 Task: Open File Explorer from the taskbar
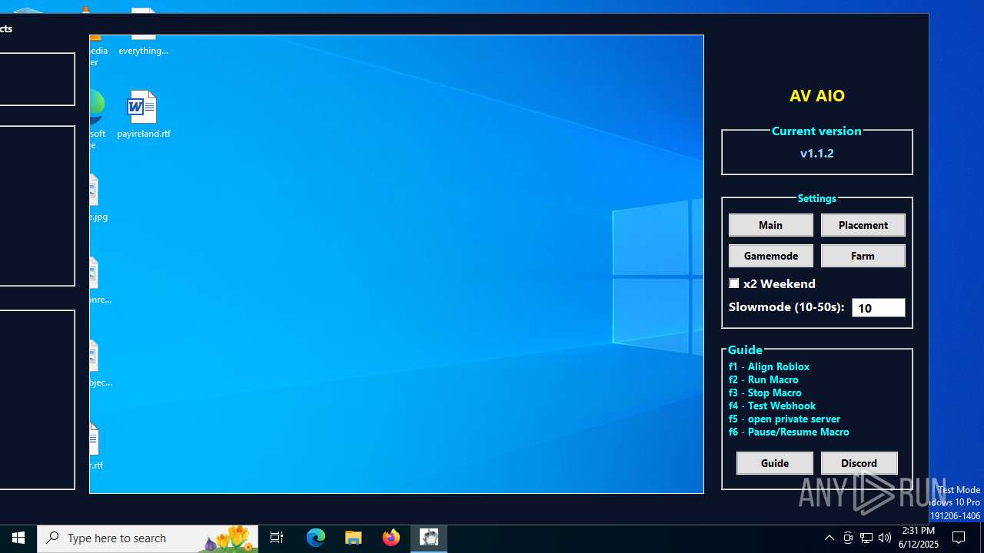[x=354, y=538]
